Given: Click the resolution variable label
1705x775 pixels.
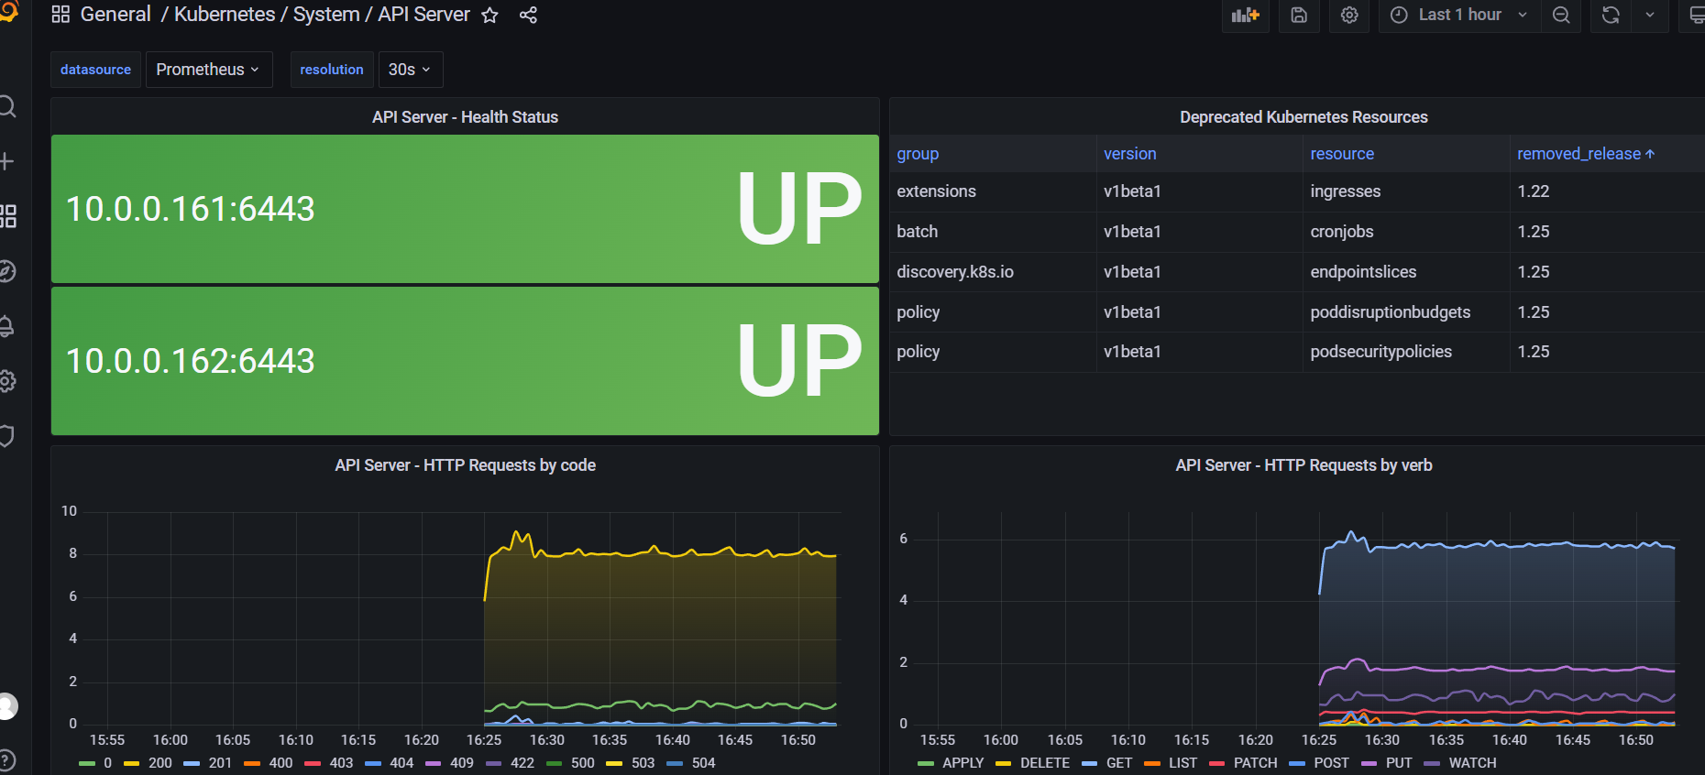Looking at the screenshot, I should [332, 70].
